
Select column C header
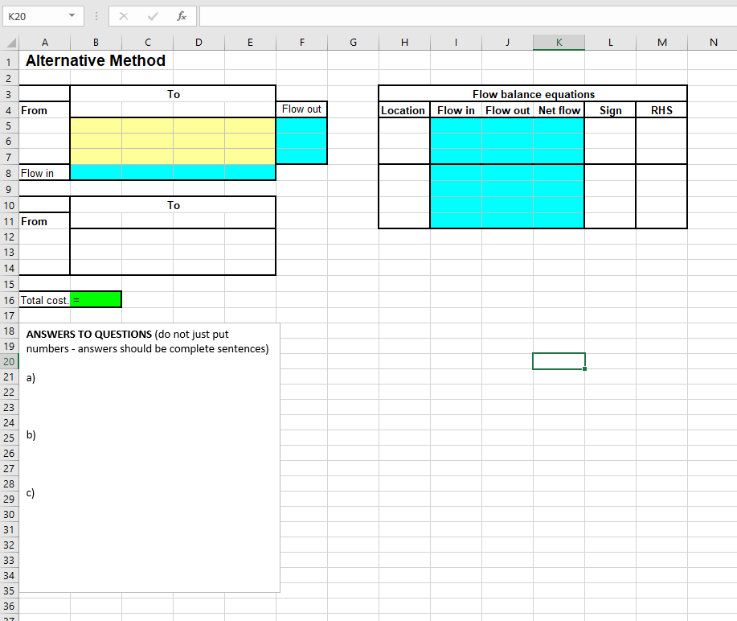pyautogui.click(x=148, y=43)
